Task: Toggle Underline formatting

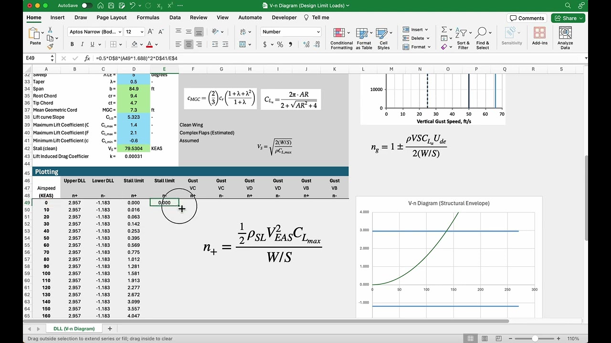Action: (x=93, y=44)
